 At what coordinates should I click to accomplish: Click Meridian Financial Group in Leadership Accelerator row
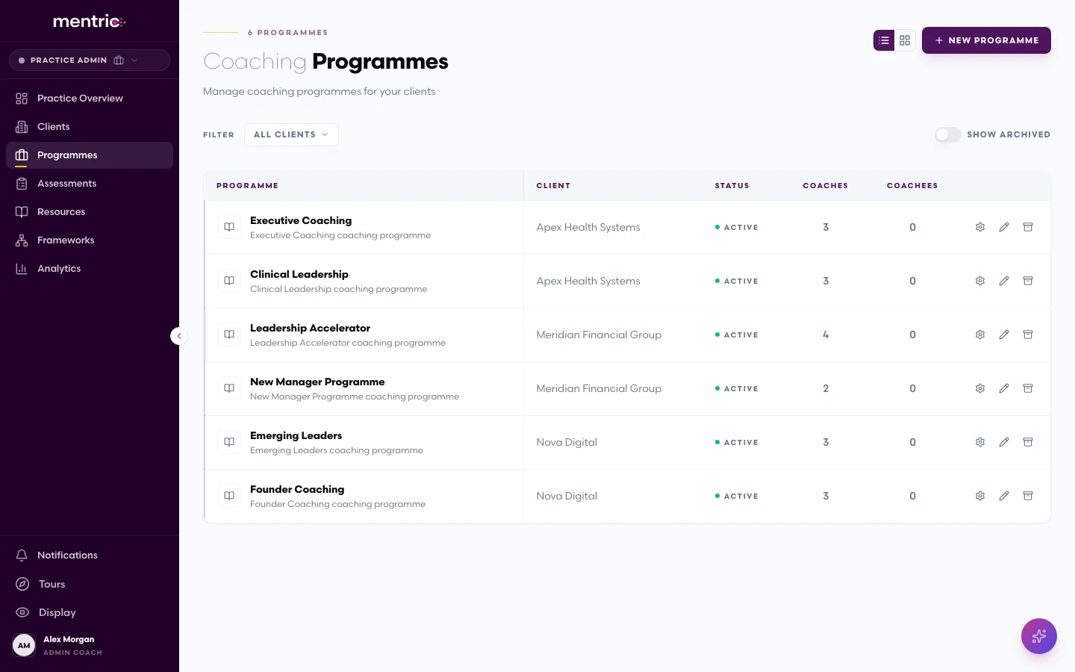coord(599,335)
